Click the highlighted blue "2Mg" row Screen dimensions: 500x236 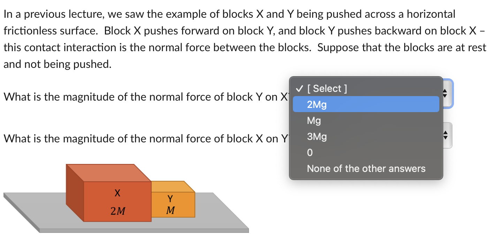pyautogui.click(x=366, y=104)
